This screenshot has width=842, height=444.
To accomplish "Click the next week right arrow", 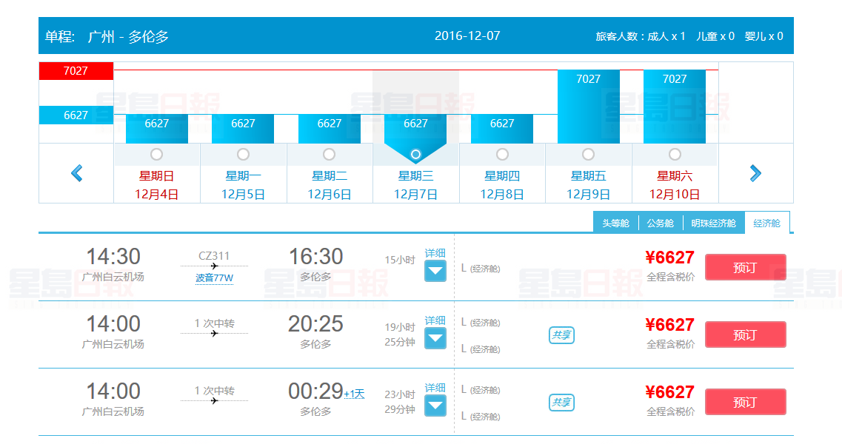I will tap(755, 173).
